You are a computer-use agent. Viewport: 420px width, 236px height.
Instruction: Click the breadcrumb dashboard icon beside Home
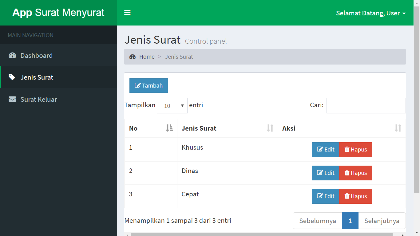(133, 57)
